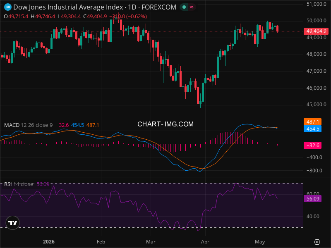Click the pink −32.6 histogram value label

(x=312, y=145)
